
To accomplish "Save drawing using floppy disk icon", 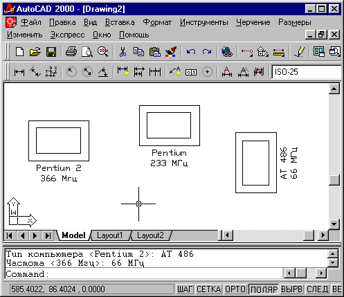I will 51,52.
